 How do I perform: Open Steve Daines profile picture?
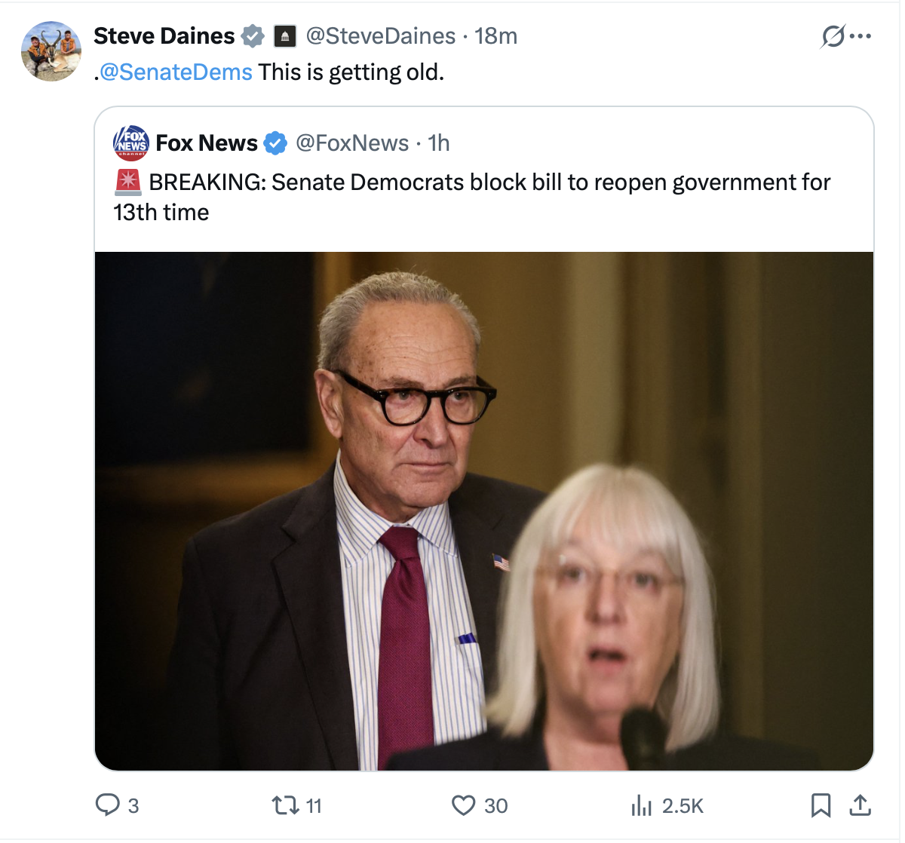pos(51,51)
